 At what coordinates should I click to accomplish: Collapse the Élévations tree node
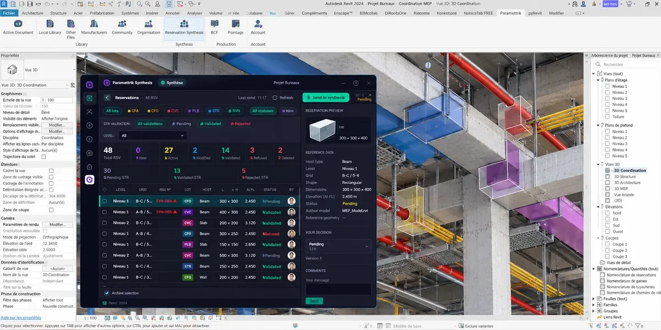(599, 207)
